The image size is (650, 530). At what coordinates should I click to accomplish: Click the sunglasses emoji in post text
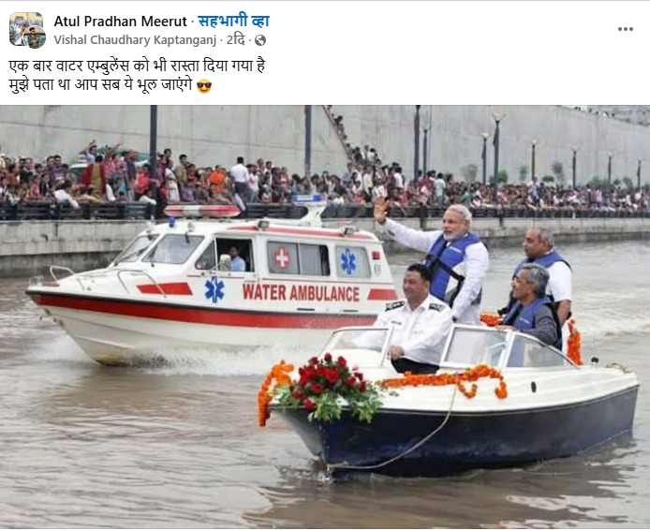204,86
